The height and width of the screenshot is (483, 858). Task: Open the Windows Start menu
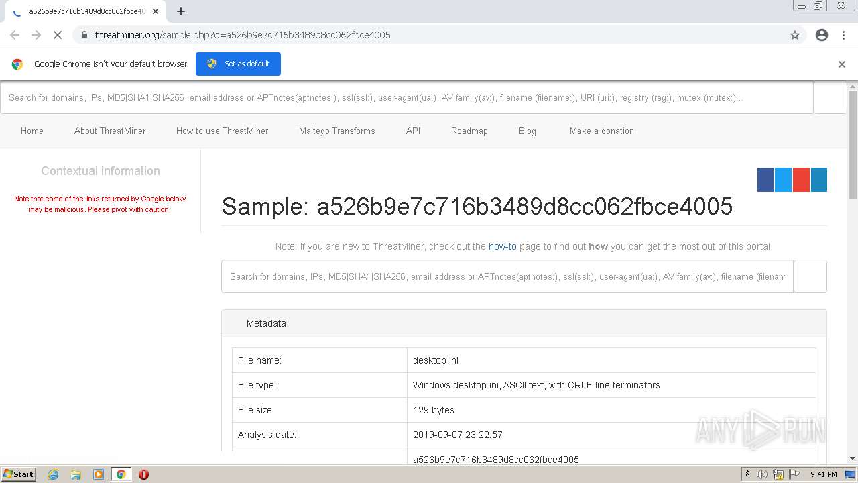[x=18, y=474]
